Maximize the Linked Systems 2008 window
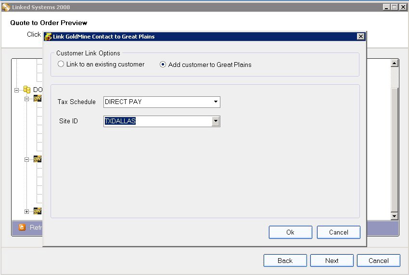 click(395, 7)
